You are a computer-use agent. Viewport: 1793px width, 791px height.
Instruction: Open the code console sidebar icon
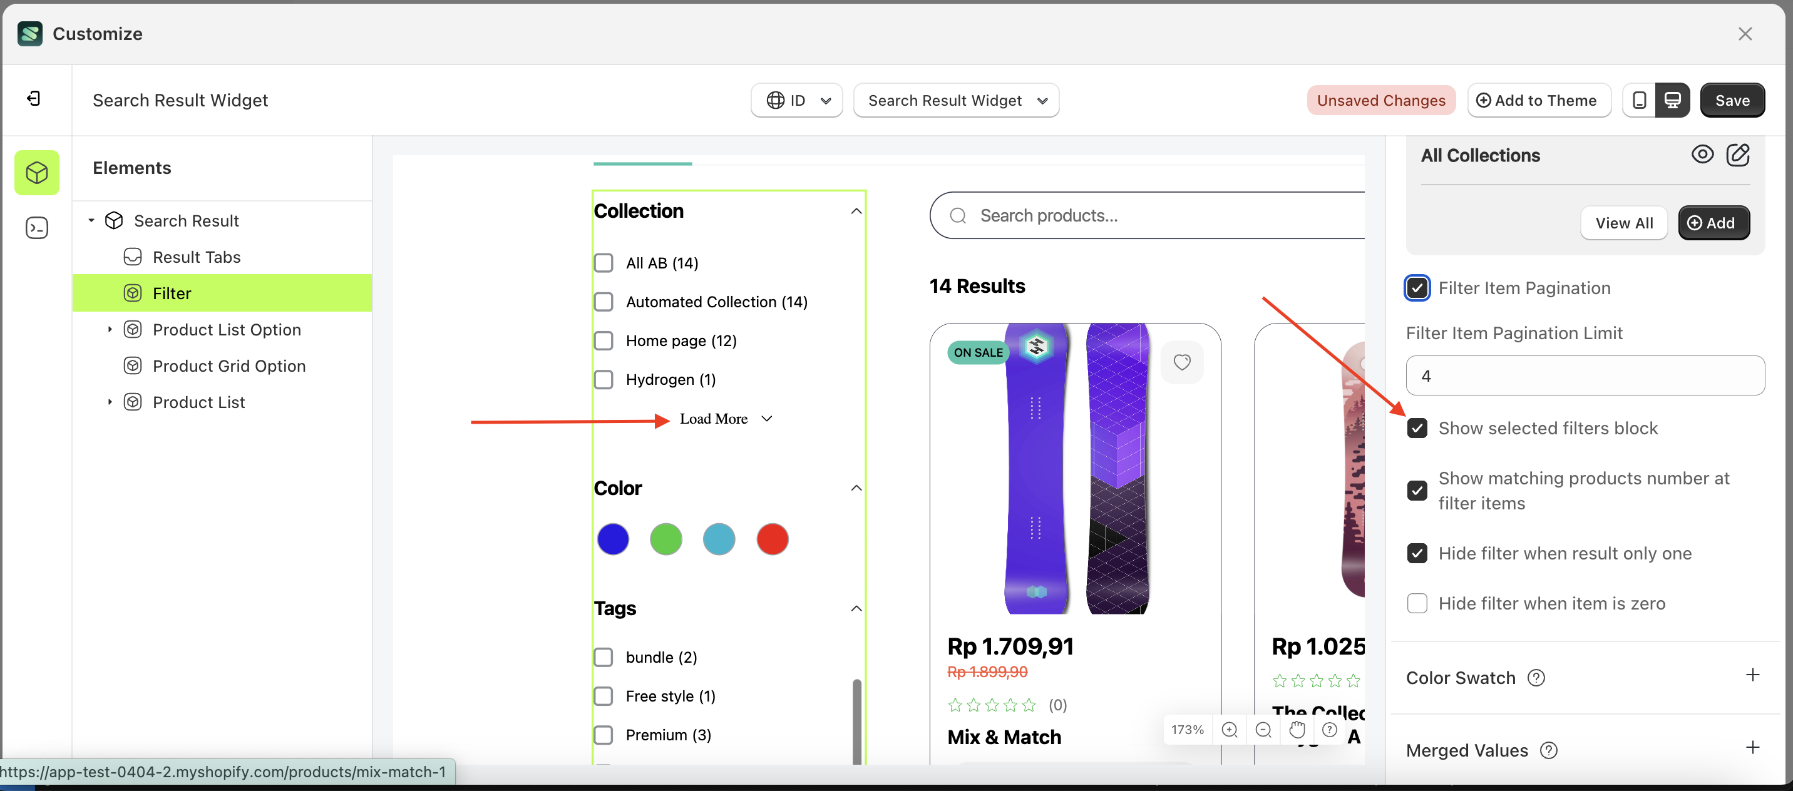[37, 228]
